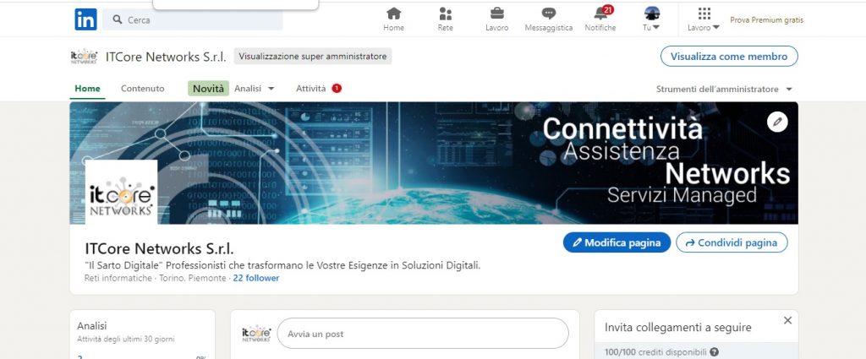
Task: Open the Analisi dropdown menu
Action: pyautogui.click(x=254, y=88)
